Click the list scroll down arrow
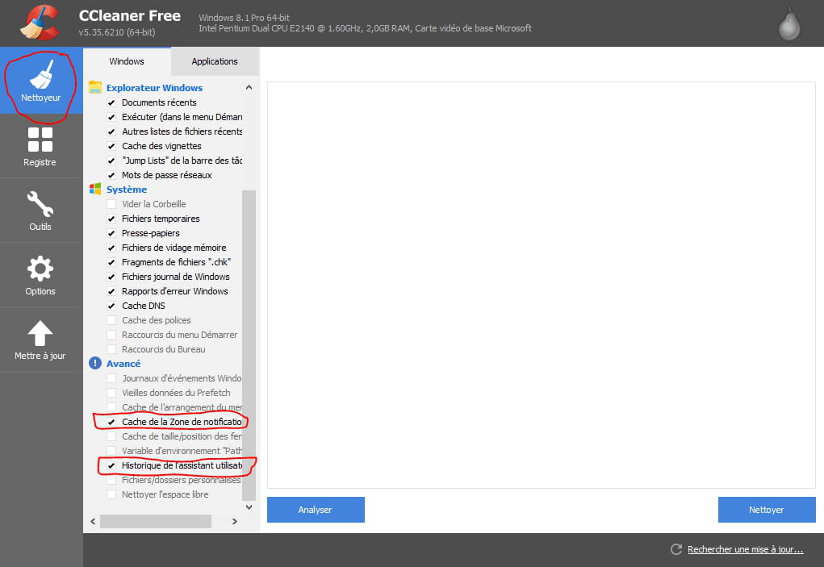 pos(249,507)
